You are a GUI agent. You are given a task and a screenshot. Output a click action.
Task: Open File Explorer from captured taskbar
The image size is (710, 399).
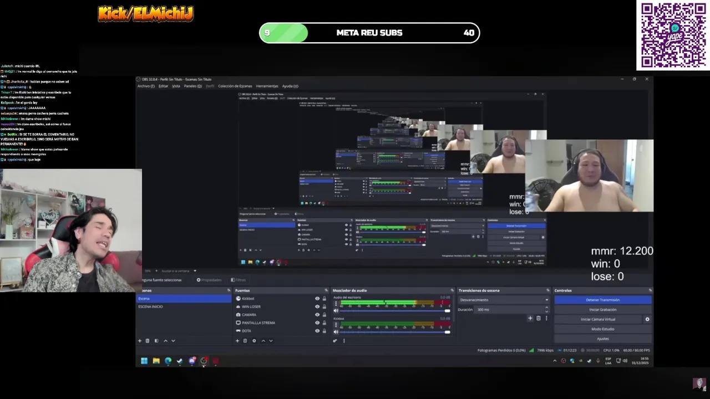point(156,361)
